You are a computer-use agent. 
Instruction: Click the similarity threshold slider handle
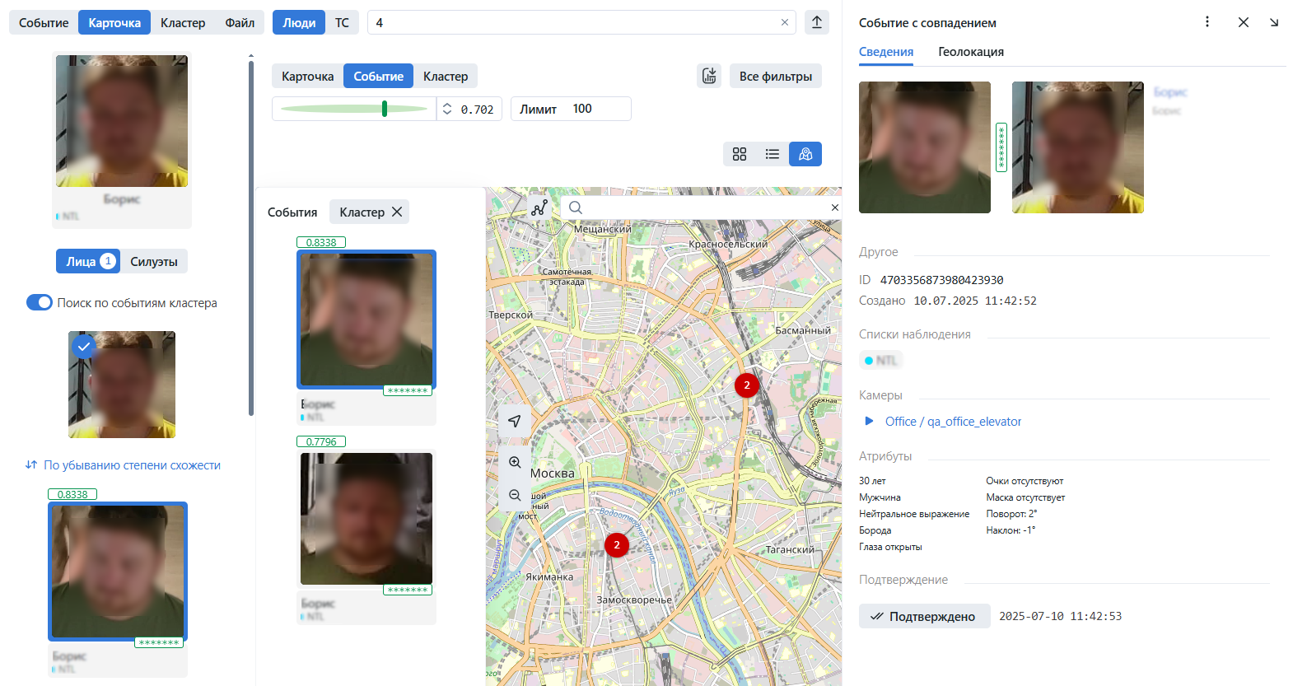click(x=385, y=109)
